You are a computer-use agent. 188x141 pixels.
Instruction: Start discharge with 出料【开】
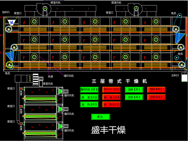[x=134, y=97]
